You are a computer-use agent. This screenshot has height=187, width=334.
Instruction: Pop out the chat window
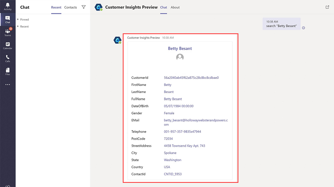[x=327, y=7]
